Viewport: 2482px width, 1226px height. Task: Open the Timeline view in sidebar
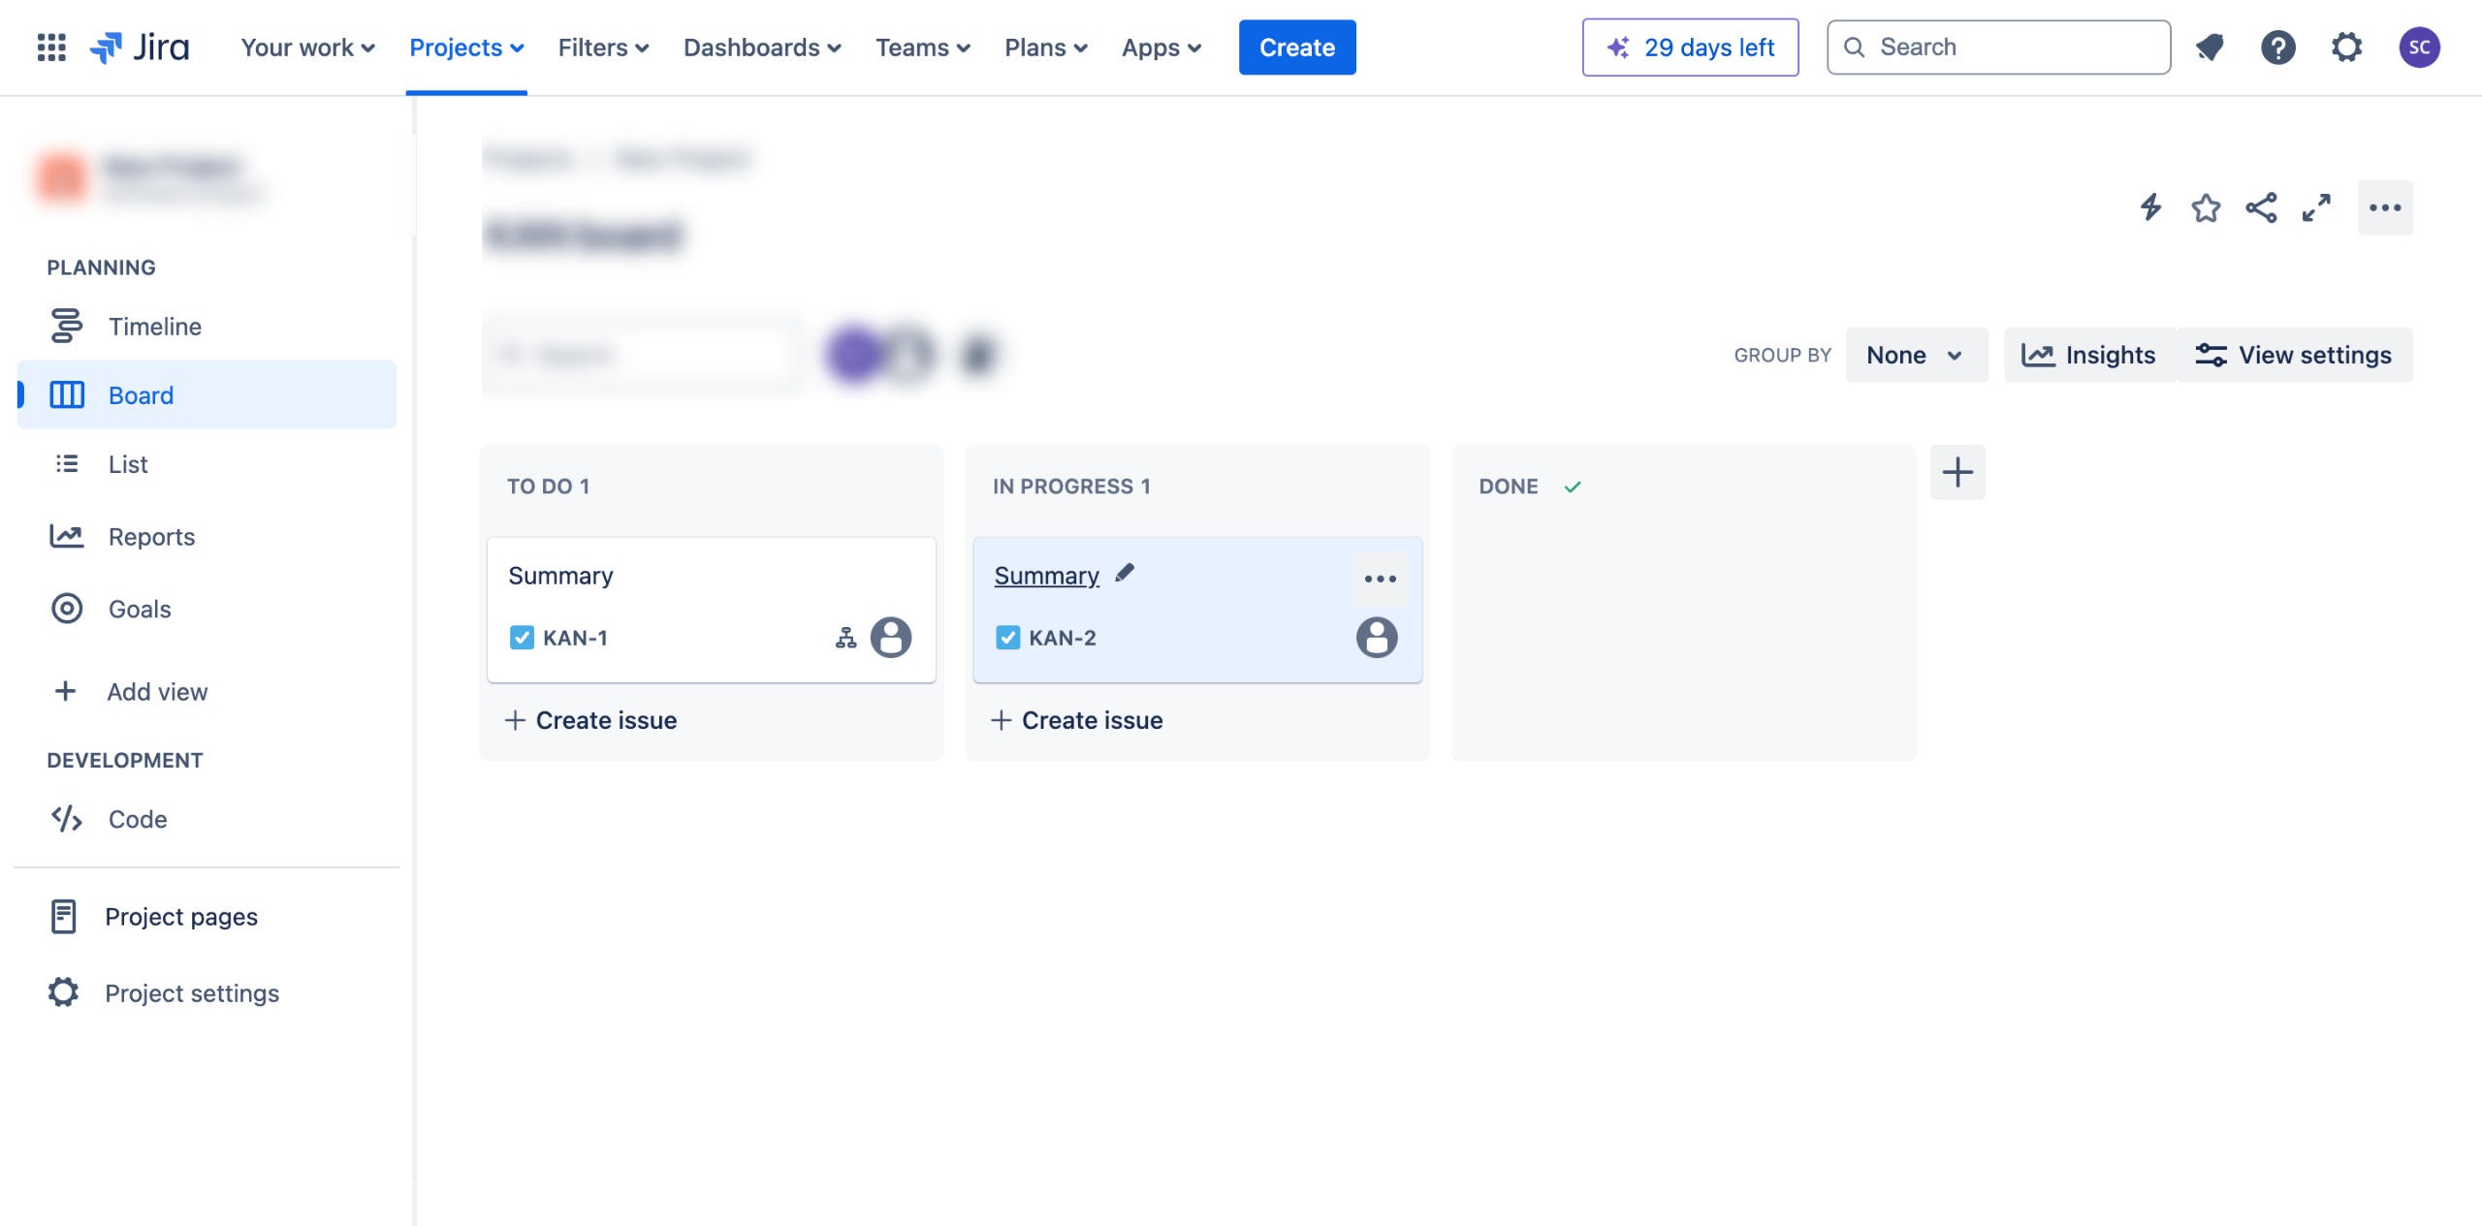click(155, 327)
